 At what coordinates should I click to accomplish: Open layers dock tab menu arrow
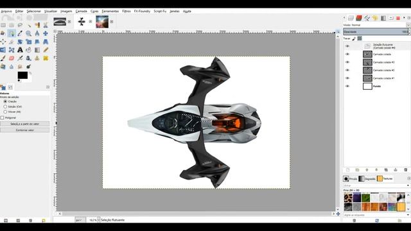point(409,18)
